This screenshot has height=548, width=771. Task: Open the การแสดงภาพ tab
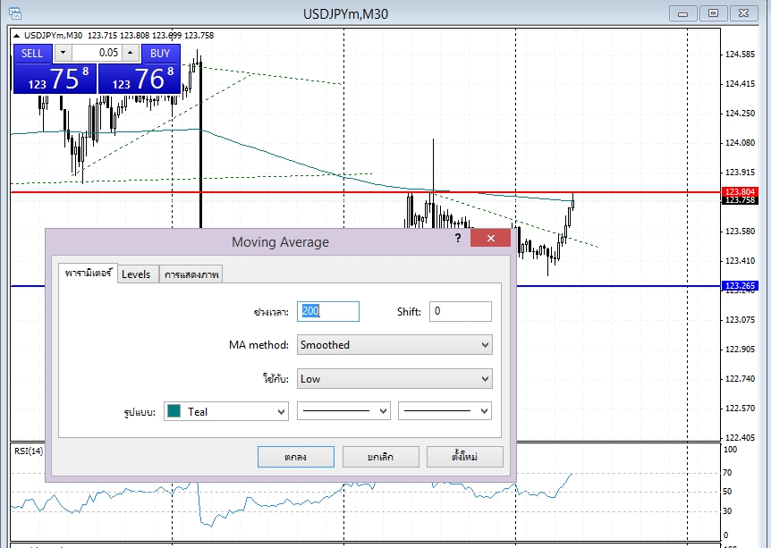click(x=191, y=274)
